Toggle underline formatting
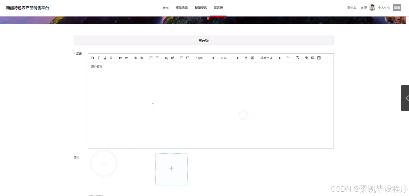409x196 pixels. 105,58
